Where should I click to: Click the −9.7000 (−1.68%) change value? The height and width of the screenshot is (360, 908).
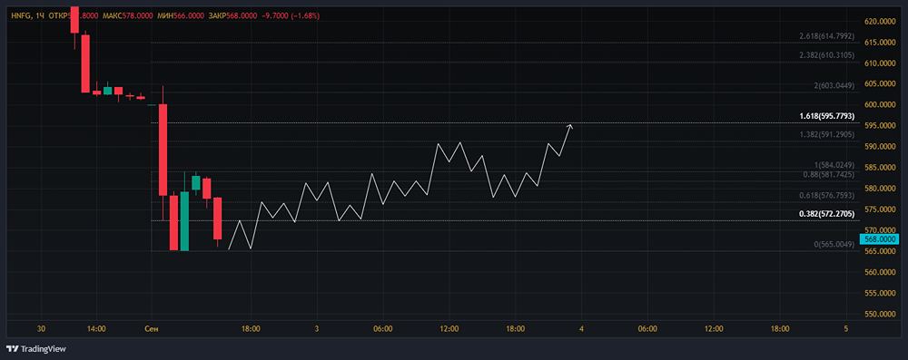(291, 16)
